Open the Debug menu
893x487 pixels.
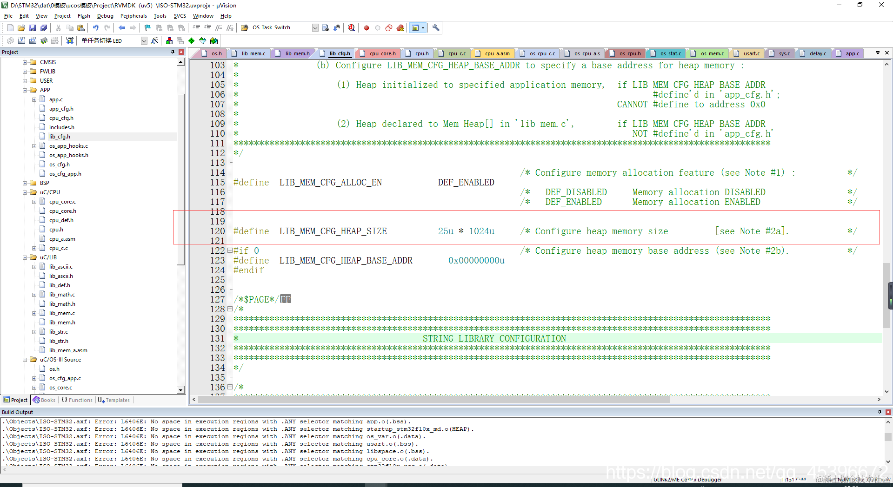point(105,16)
